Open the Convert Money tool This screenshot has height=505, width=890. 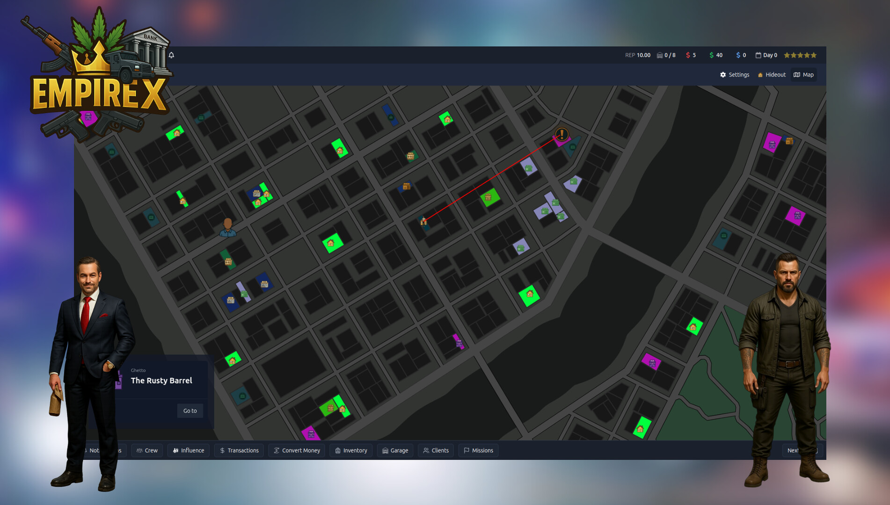point(297,450)
